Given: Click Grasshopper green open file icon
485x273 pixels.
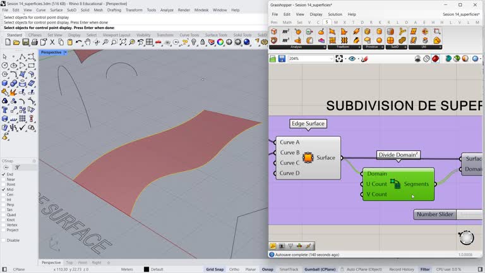Looking at the screenshot, I should pos(273,59).
